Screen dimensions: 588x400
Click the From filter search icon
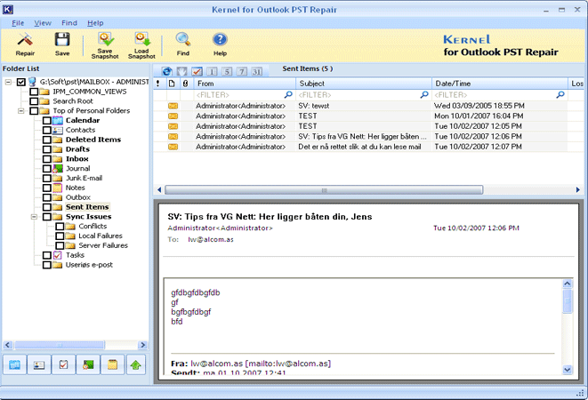tap(288, 94)
